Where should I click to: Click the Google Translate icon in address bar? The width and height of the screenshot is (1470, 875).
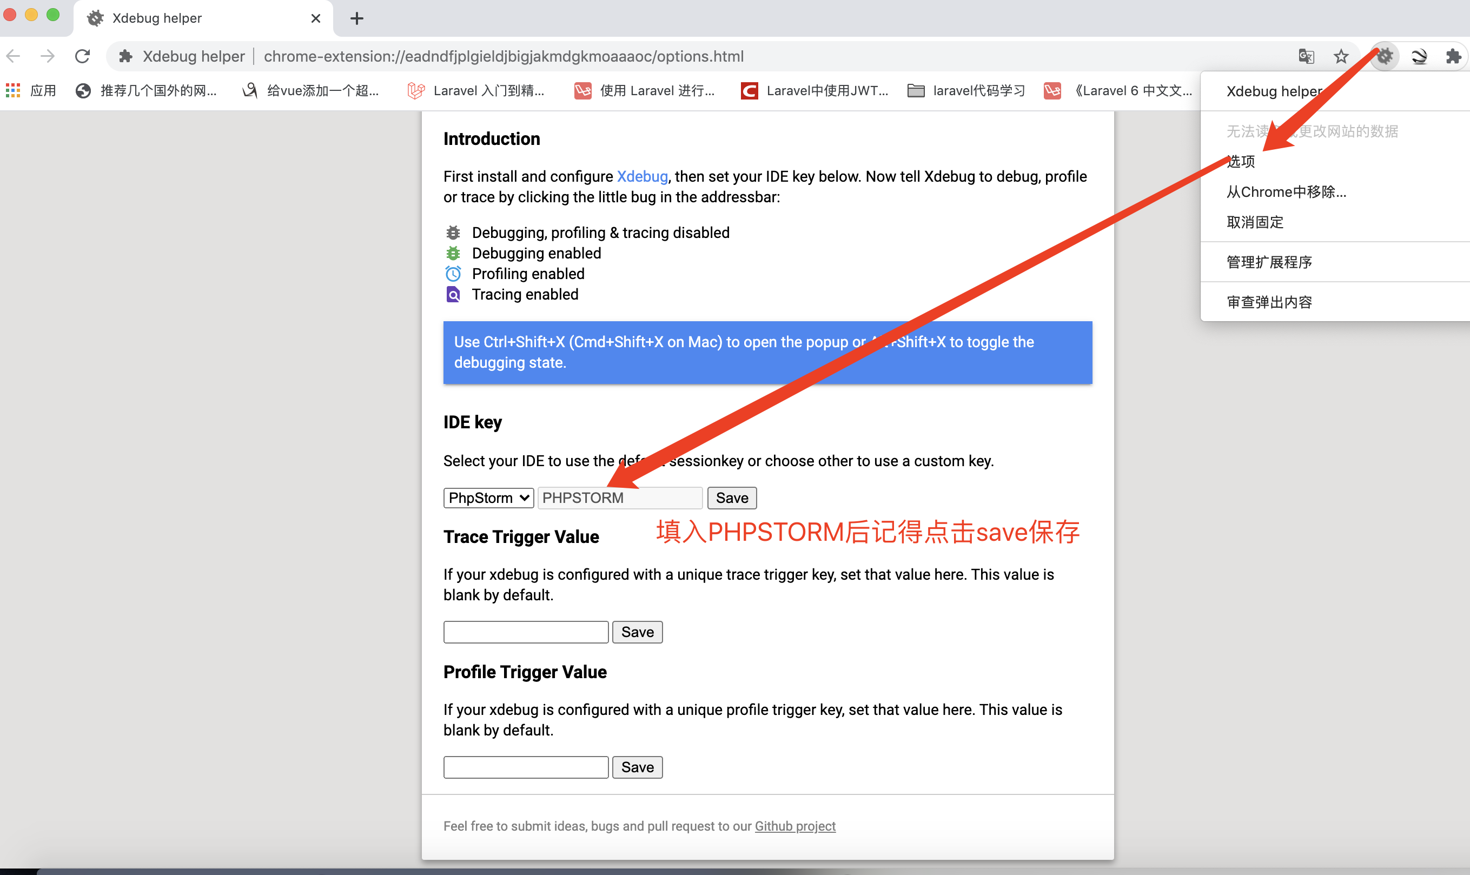[1306, 56]
